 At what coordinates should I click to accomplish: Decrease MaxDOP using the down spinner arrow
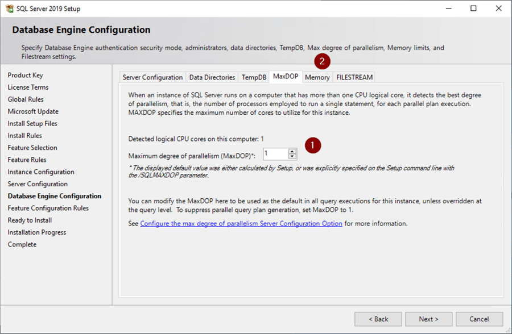pyautogui.click(x=292, y=156)
